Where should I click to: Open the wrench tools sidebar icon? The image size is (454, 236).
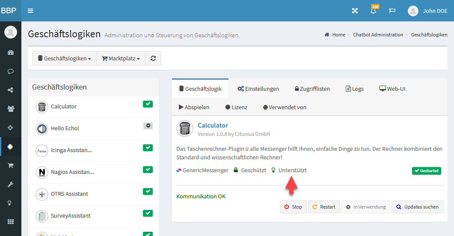[11, 185]
